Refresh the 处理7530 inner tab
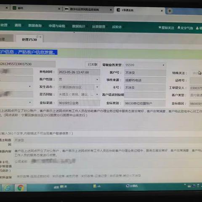The height and width of the screenshot is (202, 202). (x=37, y=37)
